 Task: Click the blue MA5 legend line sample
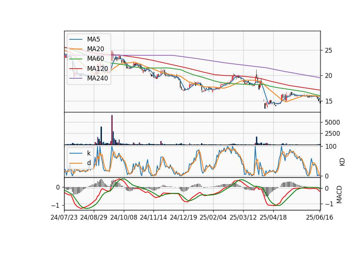[x=76, y=40]
